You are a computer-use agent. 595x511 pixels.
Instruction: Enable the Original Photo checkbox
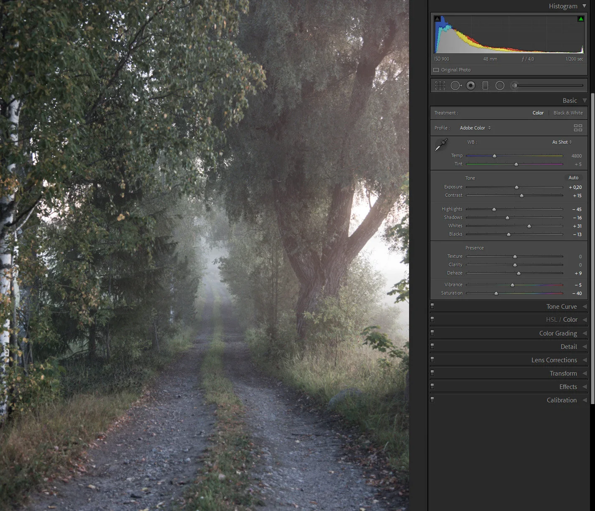[x=435, y=70]
